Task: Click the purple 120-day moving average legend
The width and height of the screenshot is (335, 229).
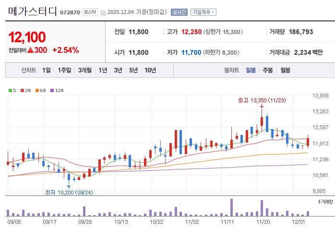Action: pyautogui.click(x=57, y=91)
